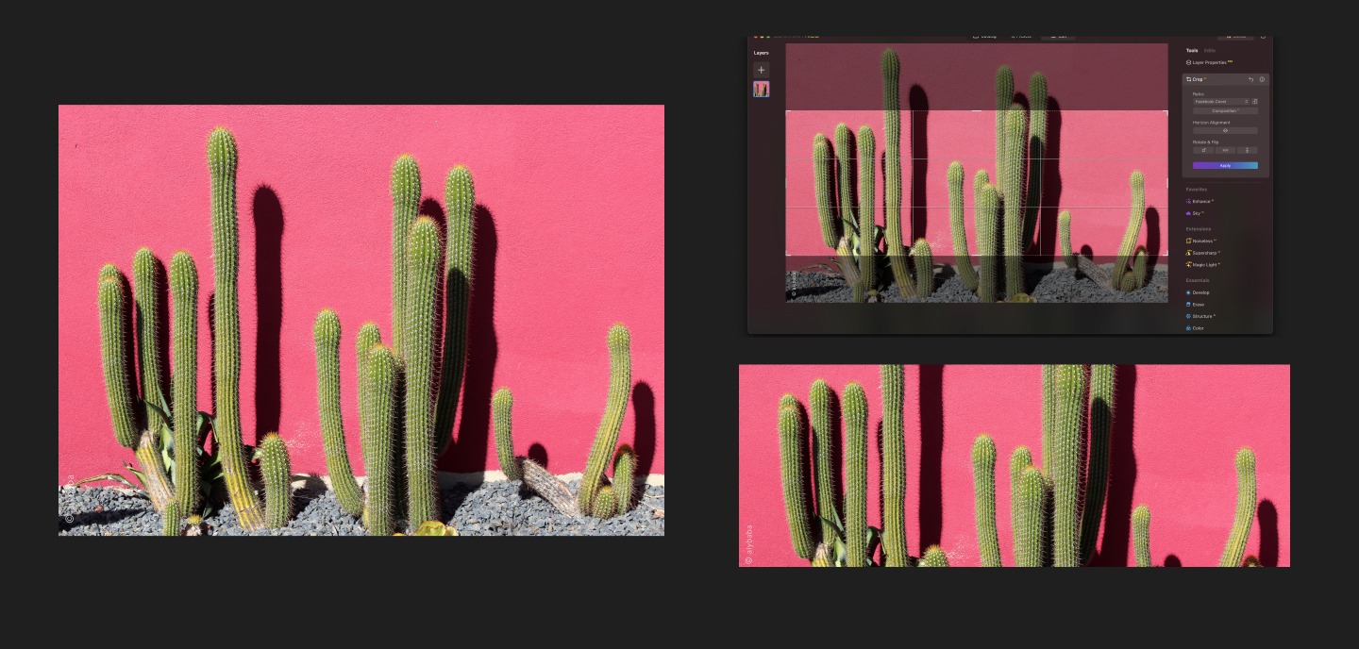
Task: Open the Supersharp extension
Action: tap(1203, 253)
